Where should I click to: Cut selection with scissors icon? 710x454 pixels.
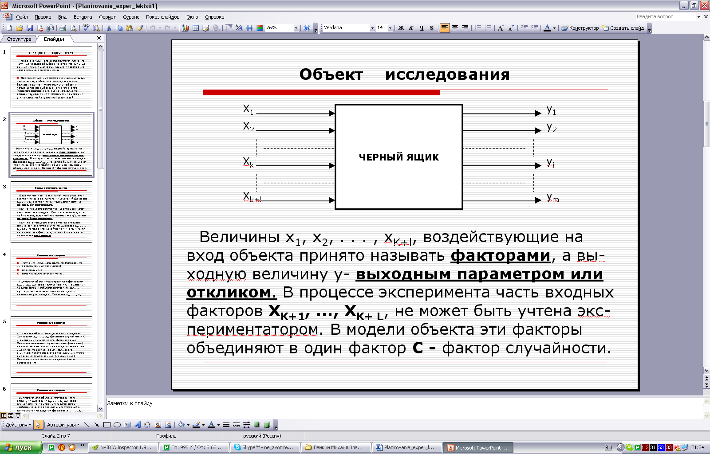tap(109, 28)
